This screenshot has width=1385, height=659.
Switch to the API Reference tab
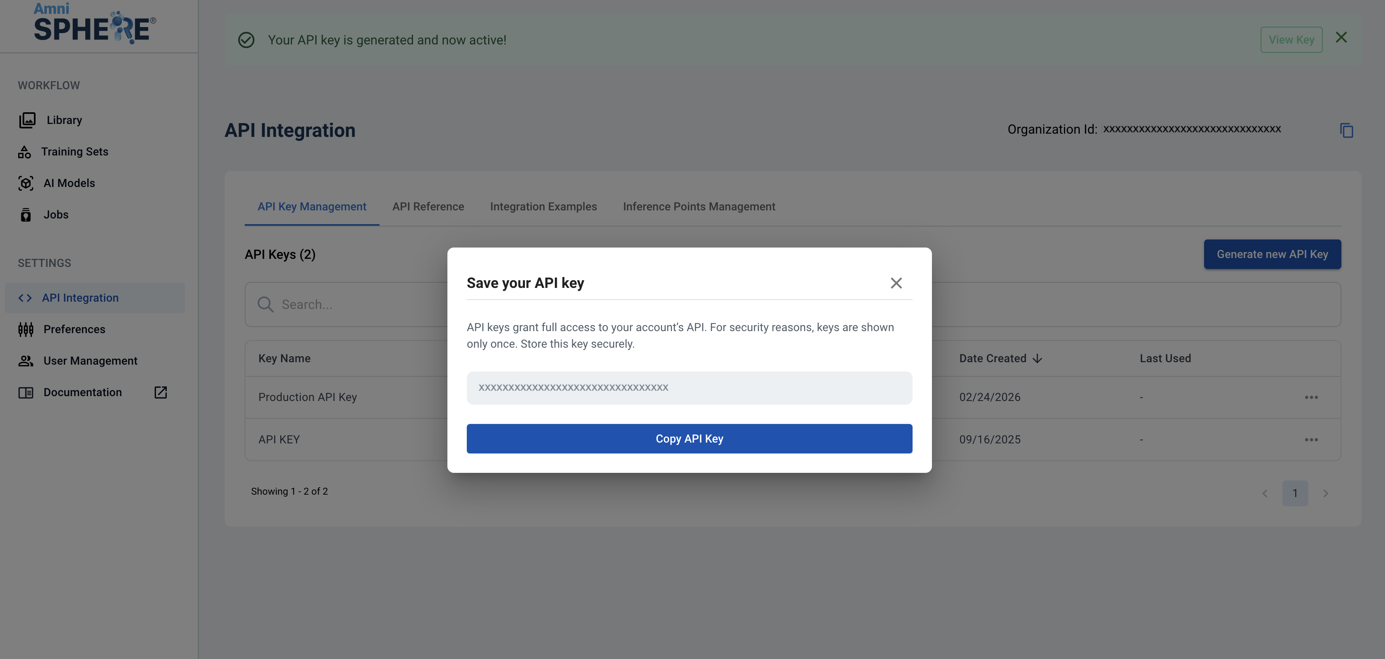pos(428,207)
